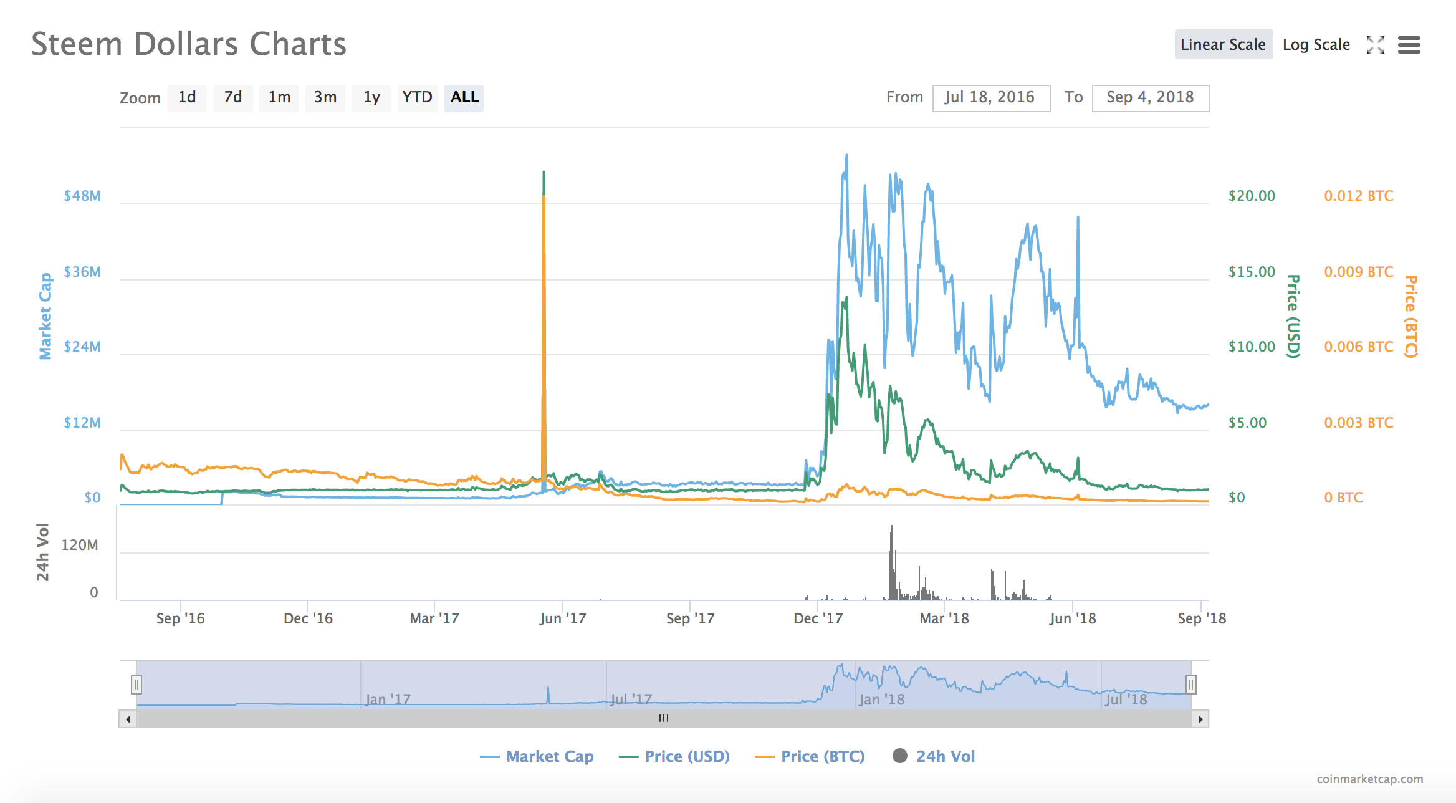Click the Price (BTC) axis title
The image size is (1456, 803).
coord(1410,316)
